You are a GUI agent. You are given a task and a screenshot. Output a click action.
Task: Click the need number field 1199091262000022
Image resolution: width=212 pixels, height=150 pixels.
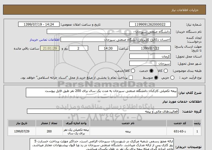coord(150,24)
